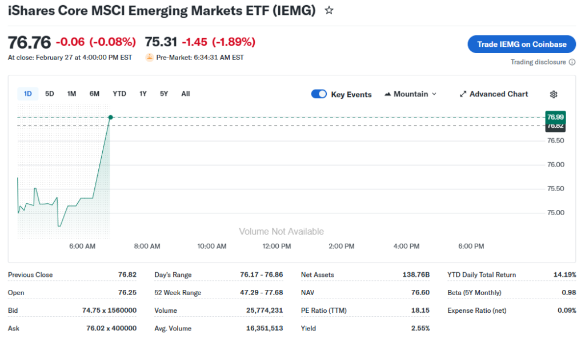Choose the 6M chart range
The image size is (585, 343).
pyautogui.click(x=94, y=94)
